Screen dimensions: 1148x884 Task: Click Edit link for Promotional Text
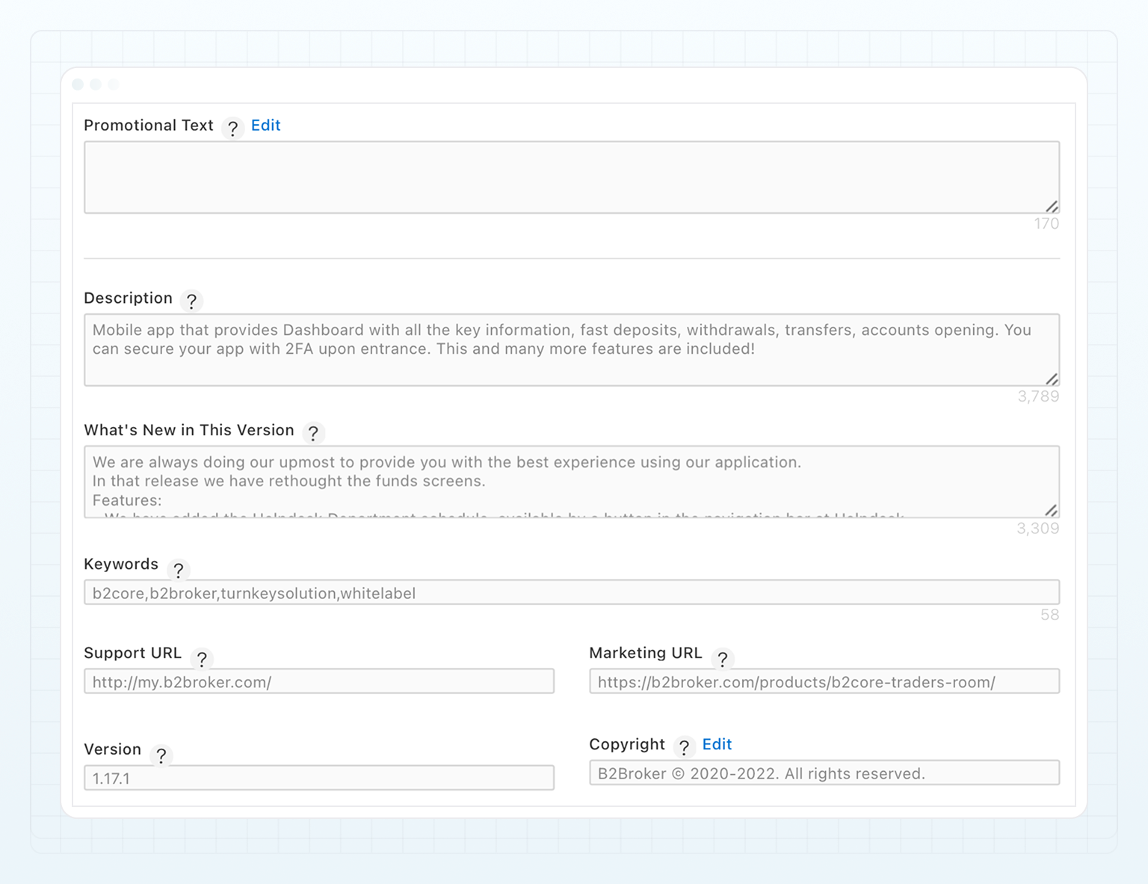[x=265, y=126]
